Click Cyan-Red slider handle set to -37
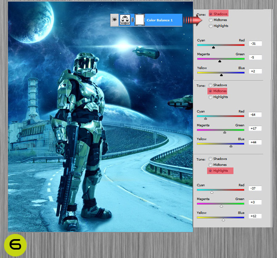Screen dimensions: 277x258 tap(212, 192)
